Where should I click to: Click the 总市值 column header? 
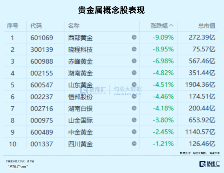(207, 26)
